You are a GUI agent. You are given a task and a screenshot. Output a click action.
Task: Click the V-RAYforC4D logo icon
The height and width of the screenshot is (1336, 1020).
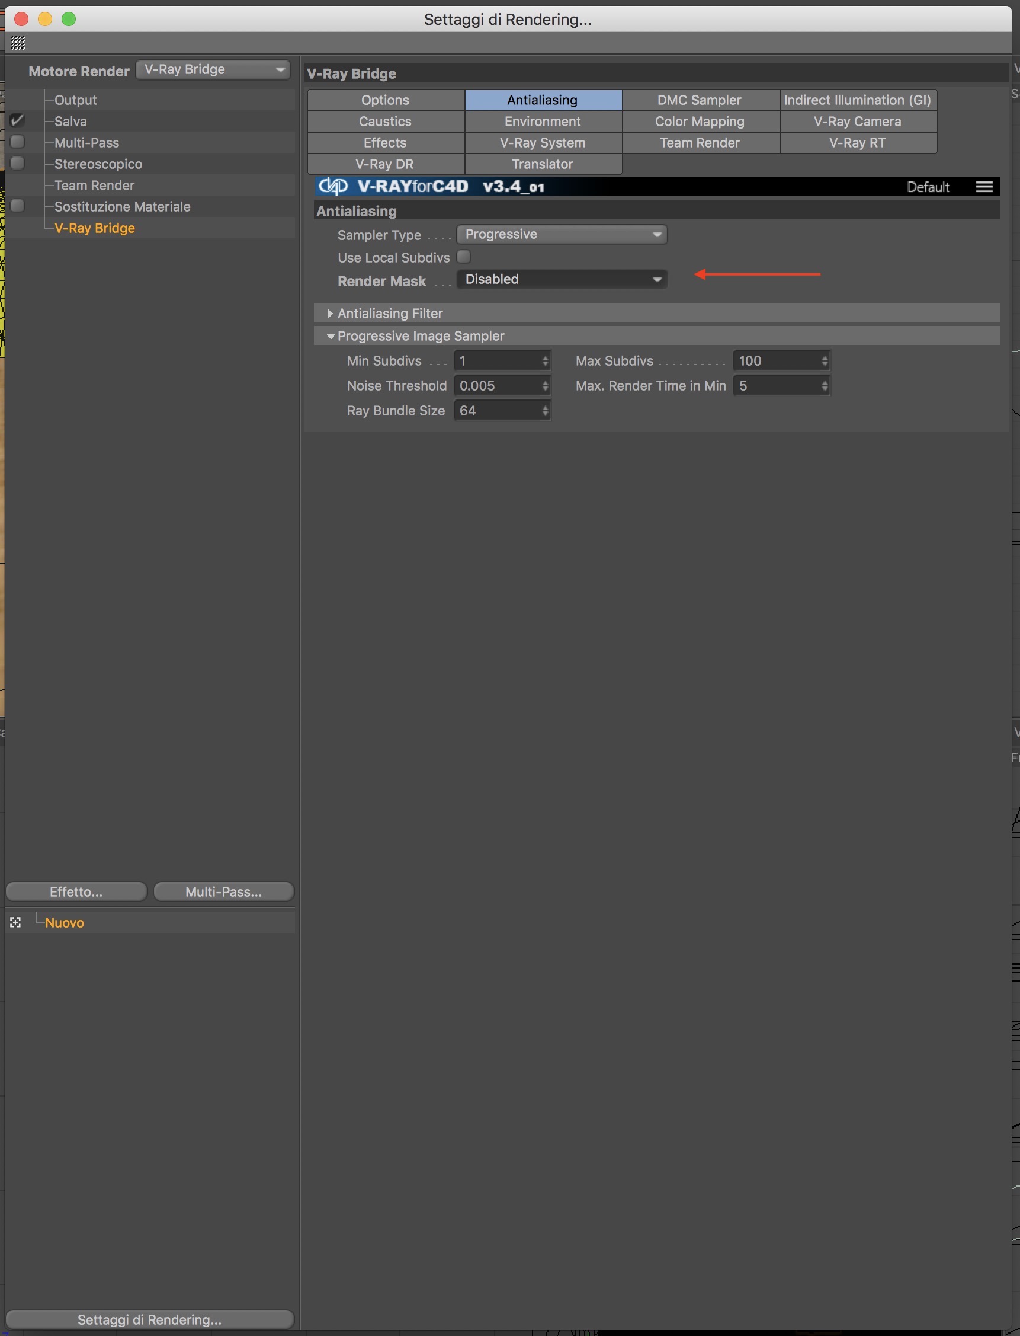click(x=333, y=186)
